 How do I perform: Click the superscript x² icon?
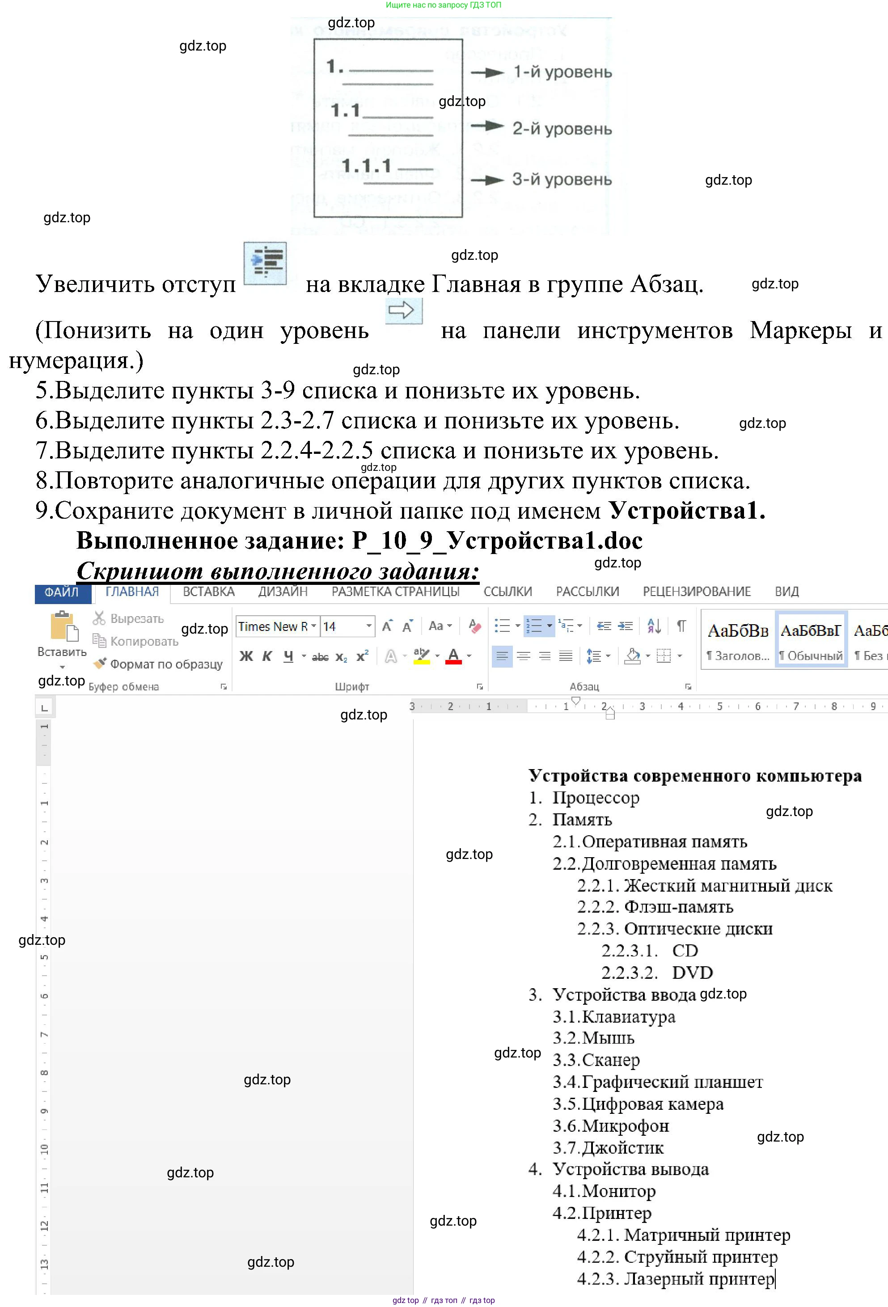point(363,656)
